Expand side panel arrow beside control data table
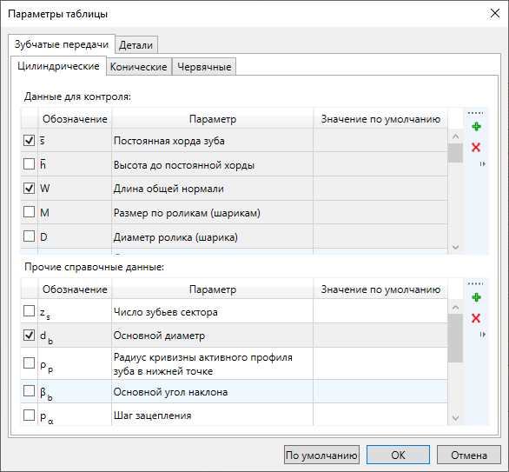The image size is (509, 472). 483,164
